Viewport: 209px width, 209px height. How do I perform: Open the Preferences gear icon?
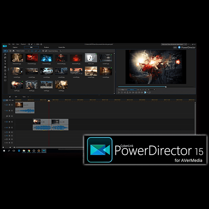[x=41, y=44]
